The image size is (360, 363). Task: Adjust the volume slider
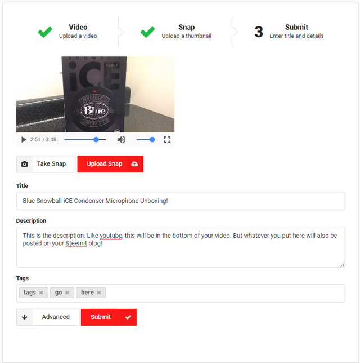pyautogui.click(x=146, y=140)
